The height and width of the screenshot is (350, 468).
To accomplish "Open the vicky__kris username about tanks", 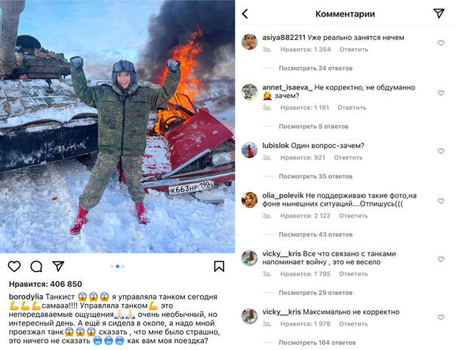I will (282, 253).
